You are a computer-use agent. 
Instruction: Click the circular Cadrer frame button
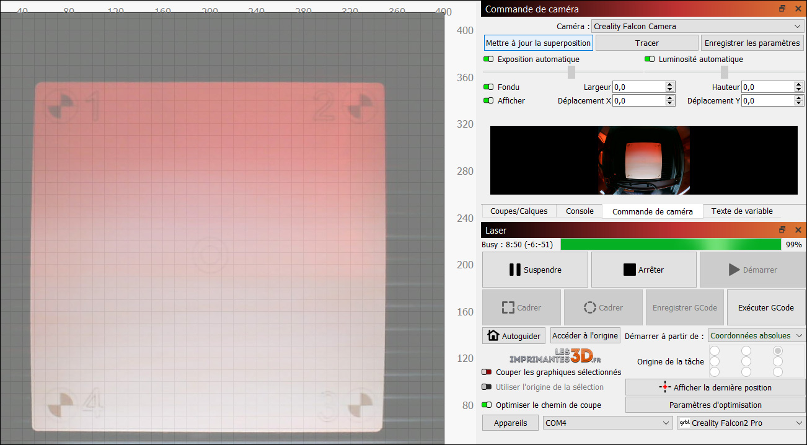[x=603, y=307]
